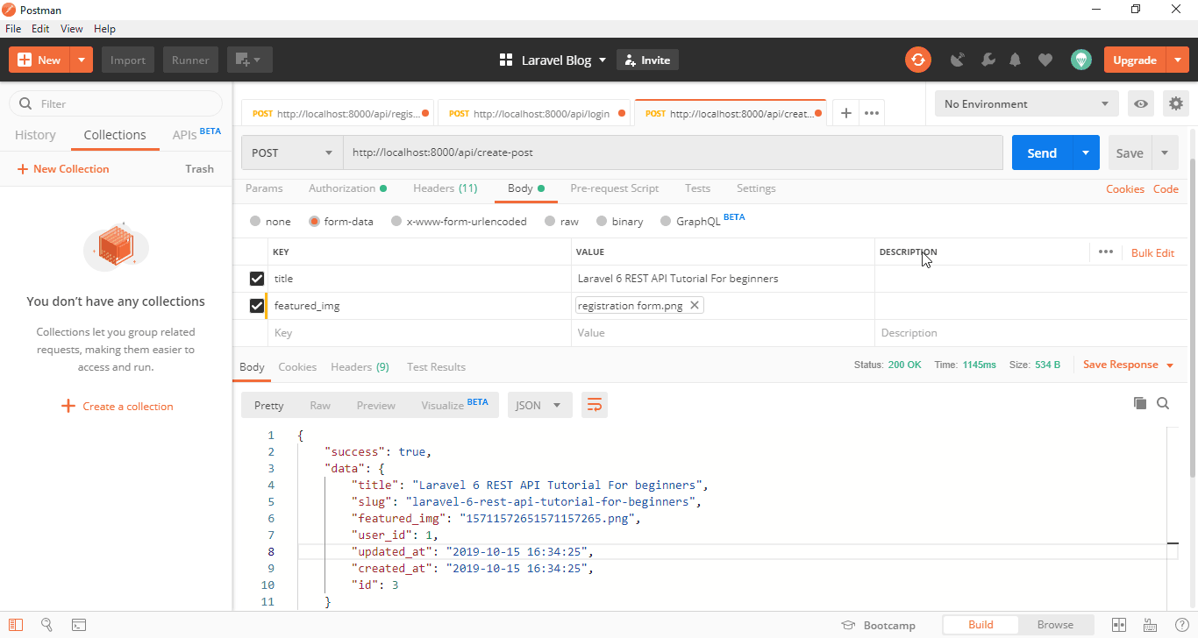The height and width of the screenshot is (638, 1198).
Task: Select x-www-form-urlencoded body type
Action: point(396,222)
